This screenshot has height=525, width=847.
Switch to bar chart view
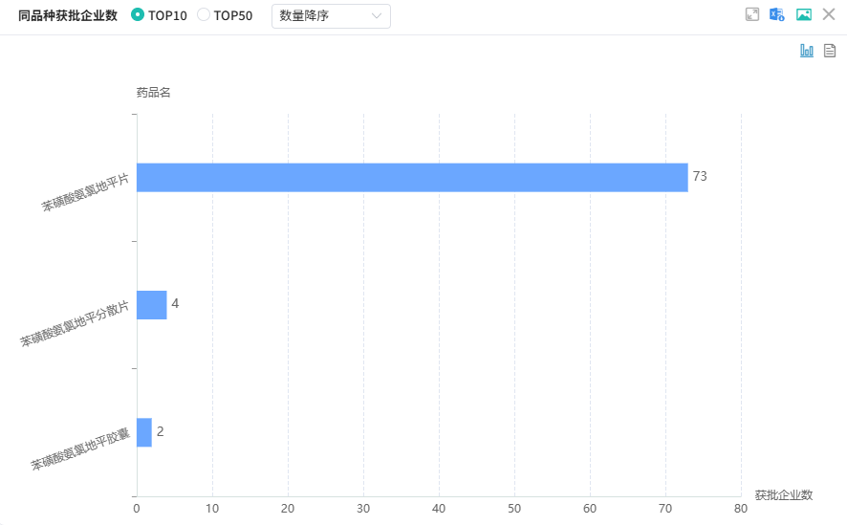click(807, 51)
